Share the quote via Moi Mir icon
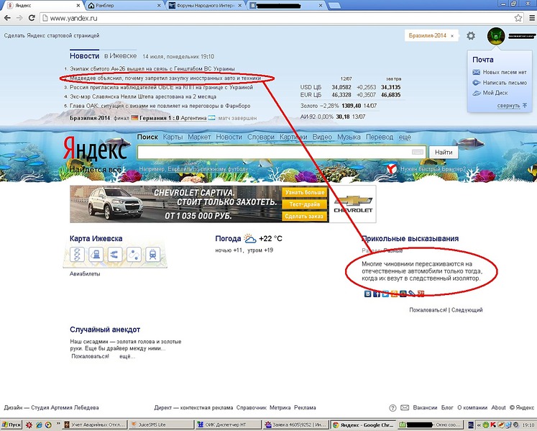The height and width of the screenshot is (431, 537). [x=403, y=294]
